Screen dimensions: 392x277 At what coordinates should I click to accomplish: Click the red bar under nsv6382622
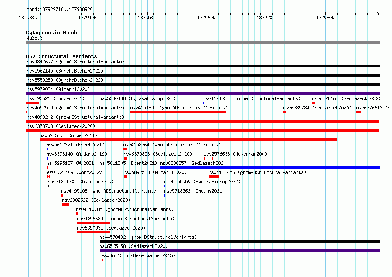coord(66,204)
